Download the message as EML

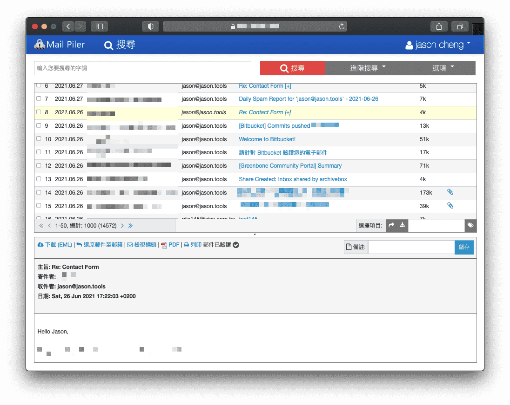(x=55, y=245)
